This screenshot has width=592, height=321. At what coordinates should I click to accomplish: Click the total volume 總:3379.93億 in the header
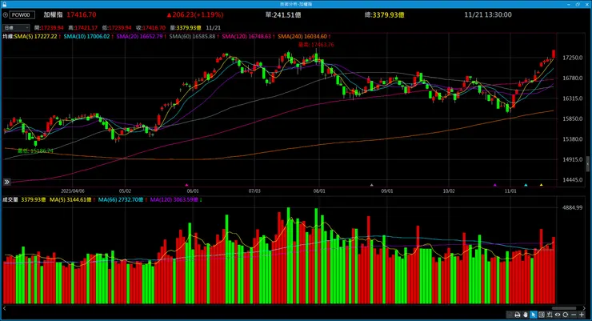384,15
